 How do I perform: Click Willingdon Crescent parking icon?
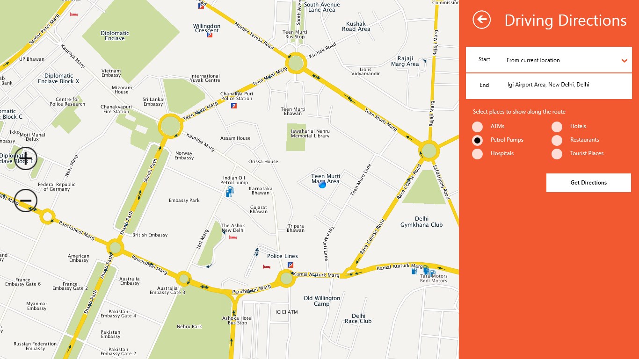click(x=210, y=35)
